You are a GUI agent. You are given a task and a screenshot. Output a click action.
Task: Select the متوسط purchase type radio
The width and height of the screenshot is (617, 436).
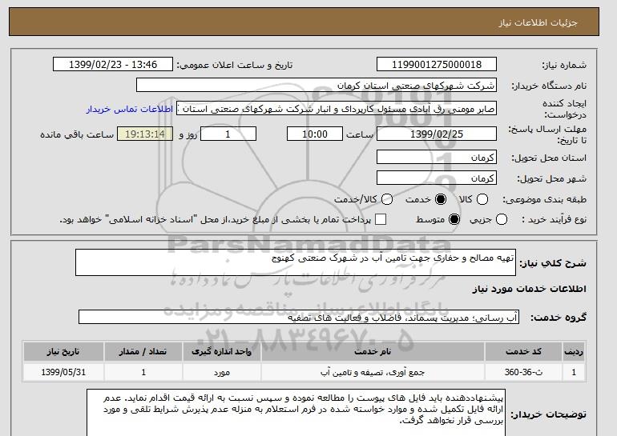coord(454,219)
